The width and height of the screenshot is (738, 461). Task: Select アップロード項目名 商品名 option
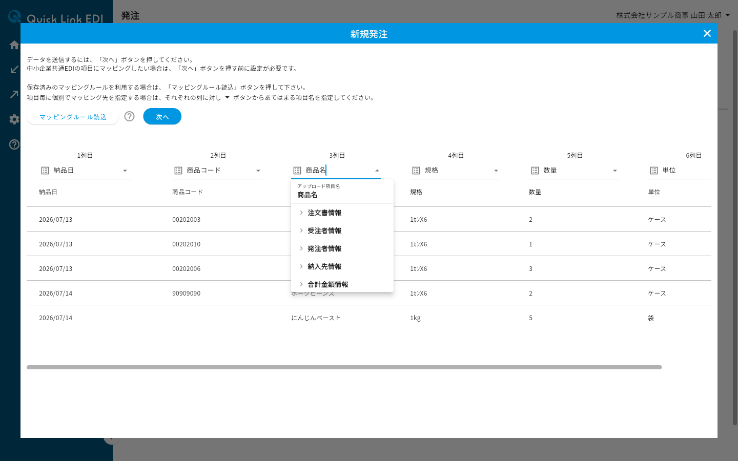tap(342, 191)
